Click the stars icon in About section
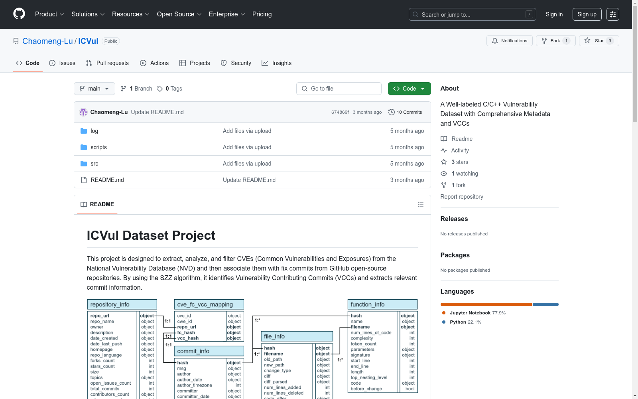The height and width of the screenshot is (399, 638). 444,162
